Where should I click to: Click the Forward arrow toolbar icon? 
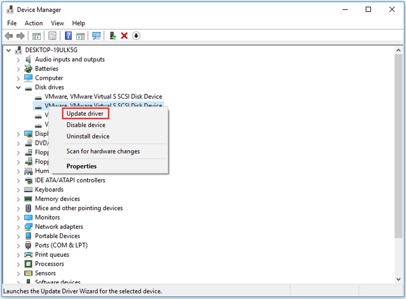(21, 36)
